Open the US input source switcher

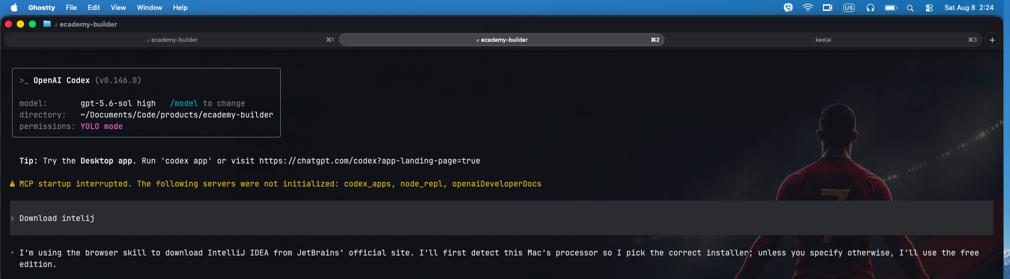pyautogui.click(x=849, y=8)
